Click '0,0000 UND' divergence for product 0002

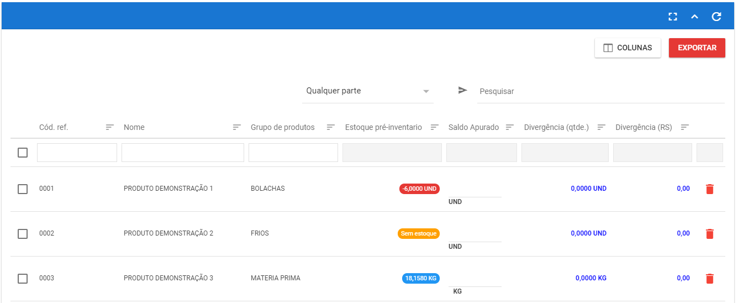pos(589,233)
